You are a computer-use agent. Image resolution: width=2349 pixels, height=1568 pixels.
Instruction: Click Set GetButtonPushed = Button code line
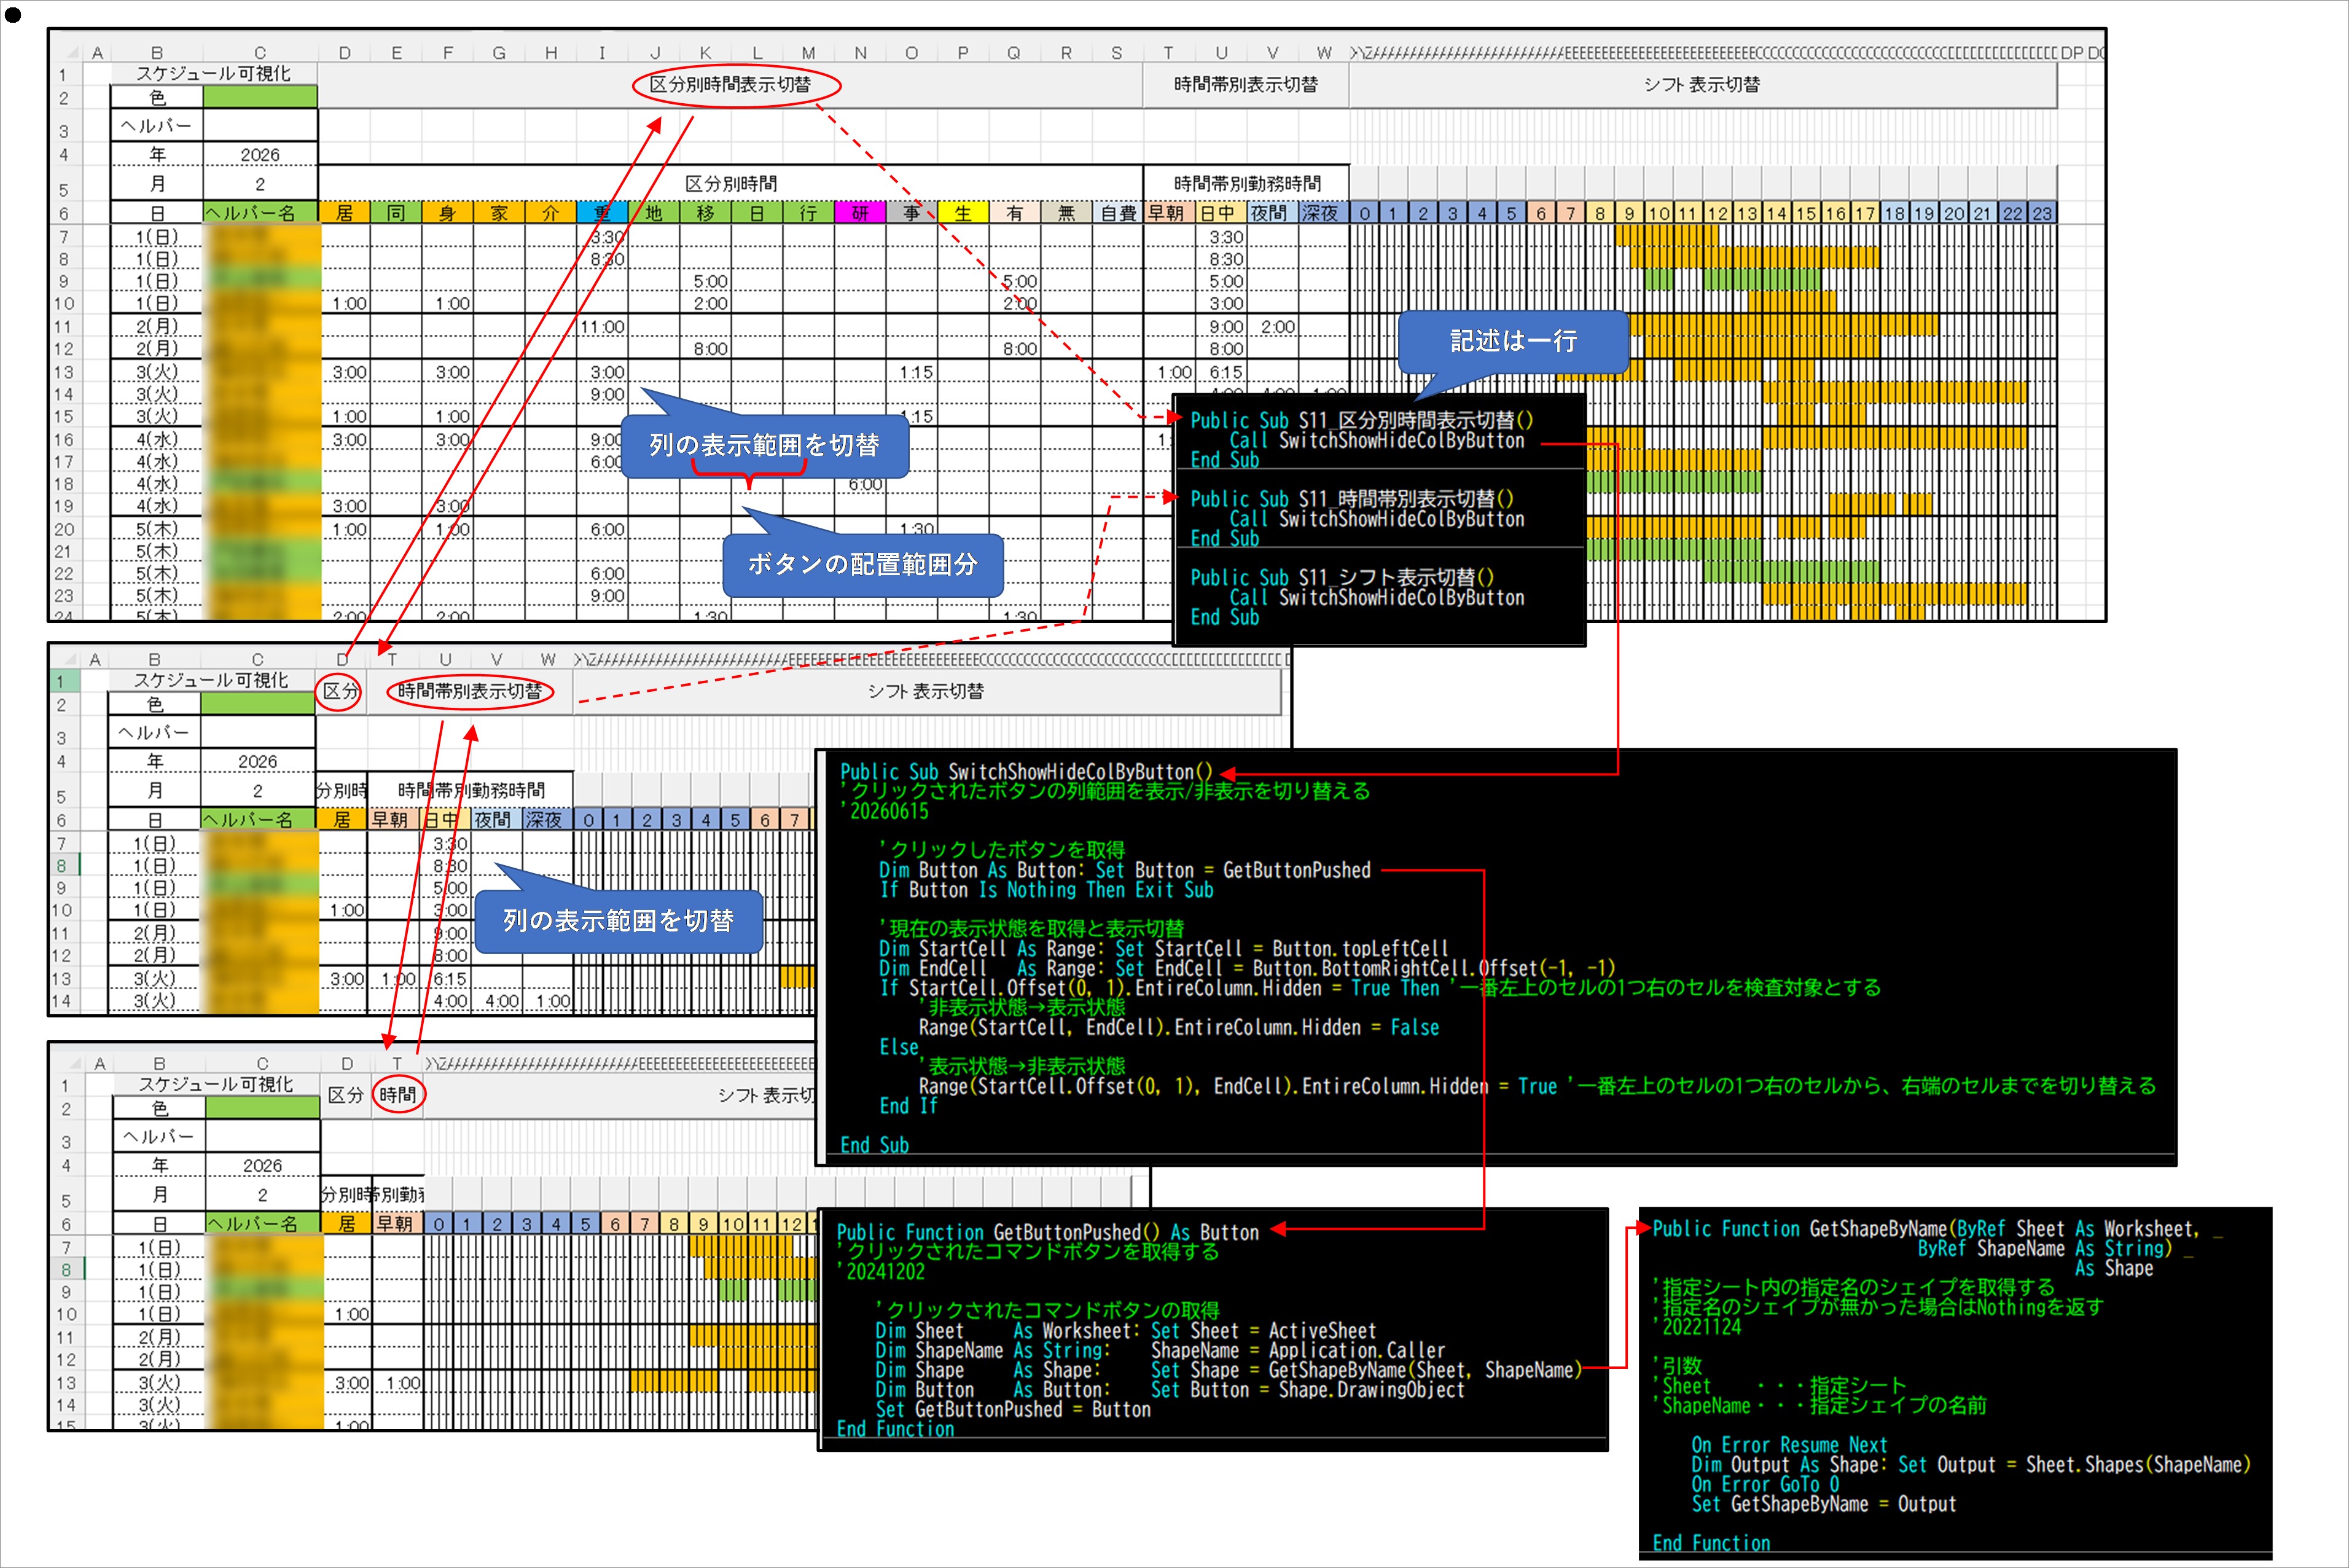pyautogui.click(x=1012, y=1410)
